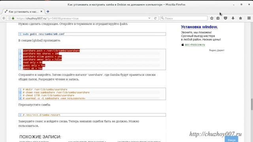This screenshot has height=142, width=253.
Task: Click the back navigation arrow
Action: tap(4, 18)
